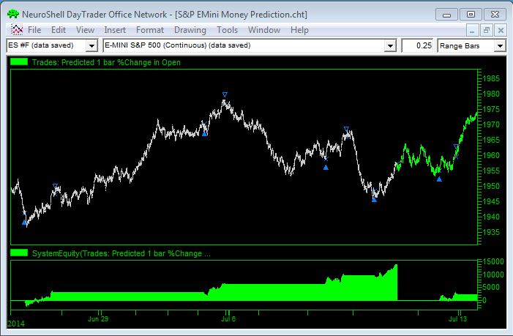Click the 1985 price axis label

point(491,78)
